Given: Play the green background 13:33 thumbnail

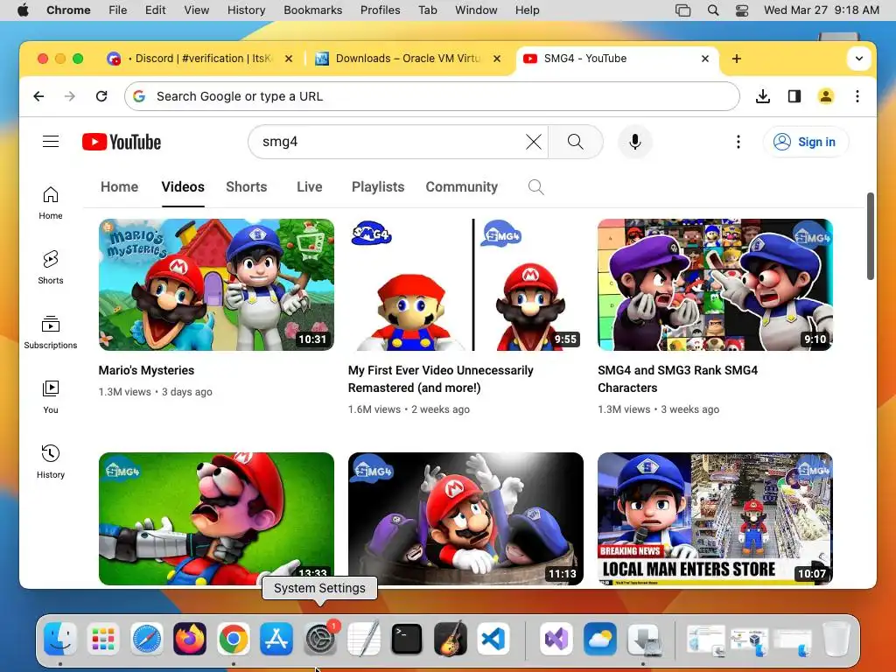Looking at the screenshot, I should [216, 519].
